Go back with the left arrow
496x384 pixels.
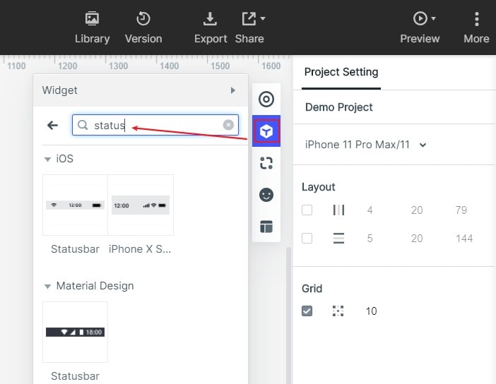point(52,126)
